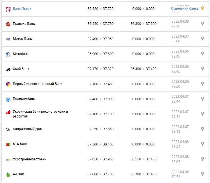210x183 pixels.
Task: Click the location pin in А-Банк row
Action: click(202, 174)
